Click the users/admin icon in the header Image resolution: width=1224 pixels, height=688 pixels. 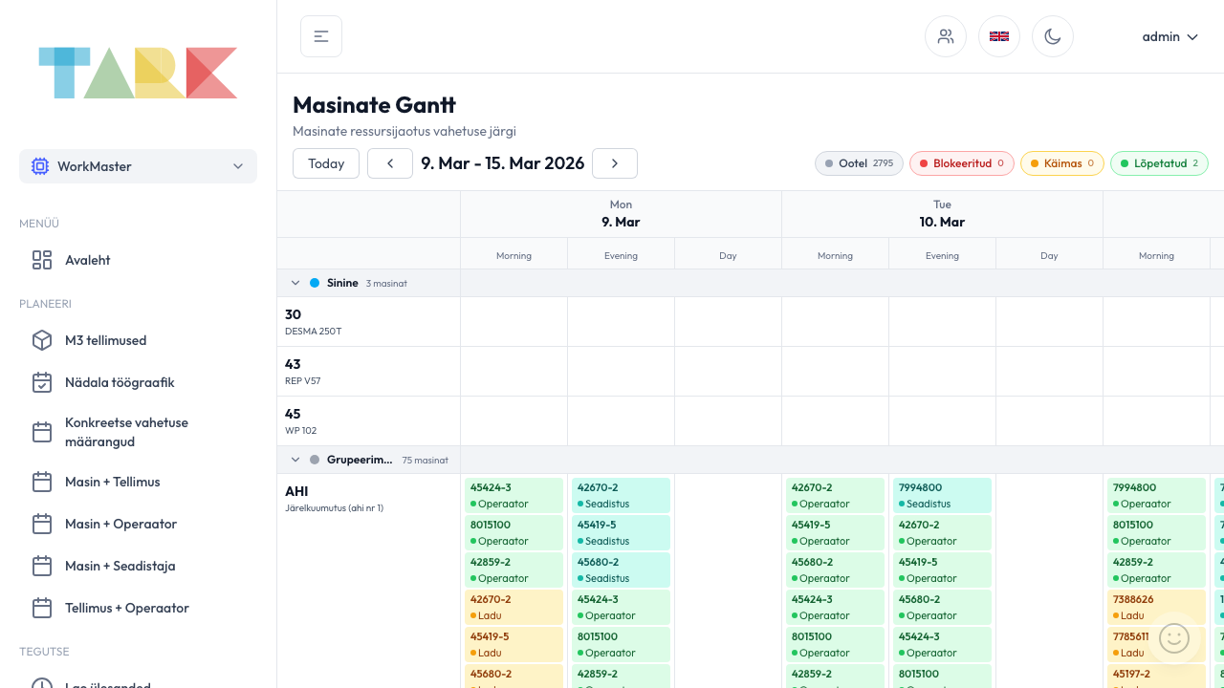click(x=945, y=35)
